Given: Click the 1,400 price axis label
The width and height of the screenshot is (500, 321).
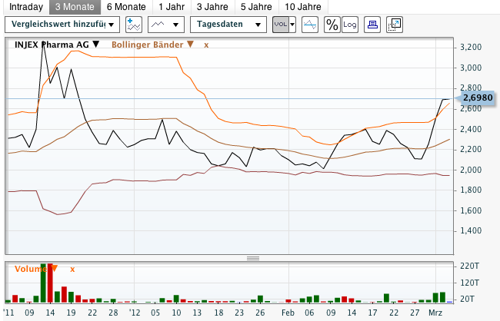Looking at the screenshot, I should 471,231.
